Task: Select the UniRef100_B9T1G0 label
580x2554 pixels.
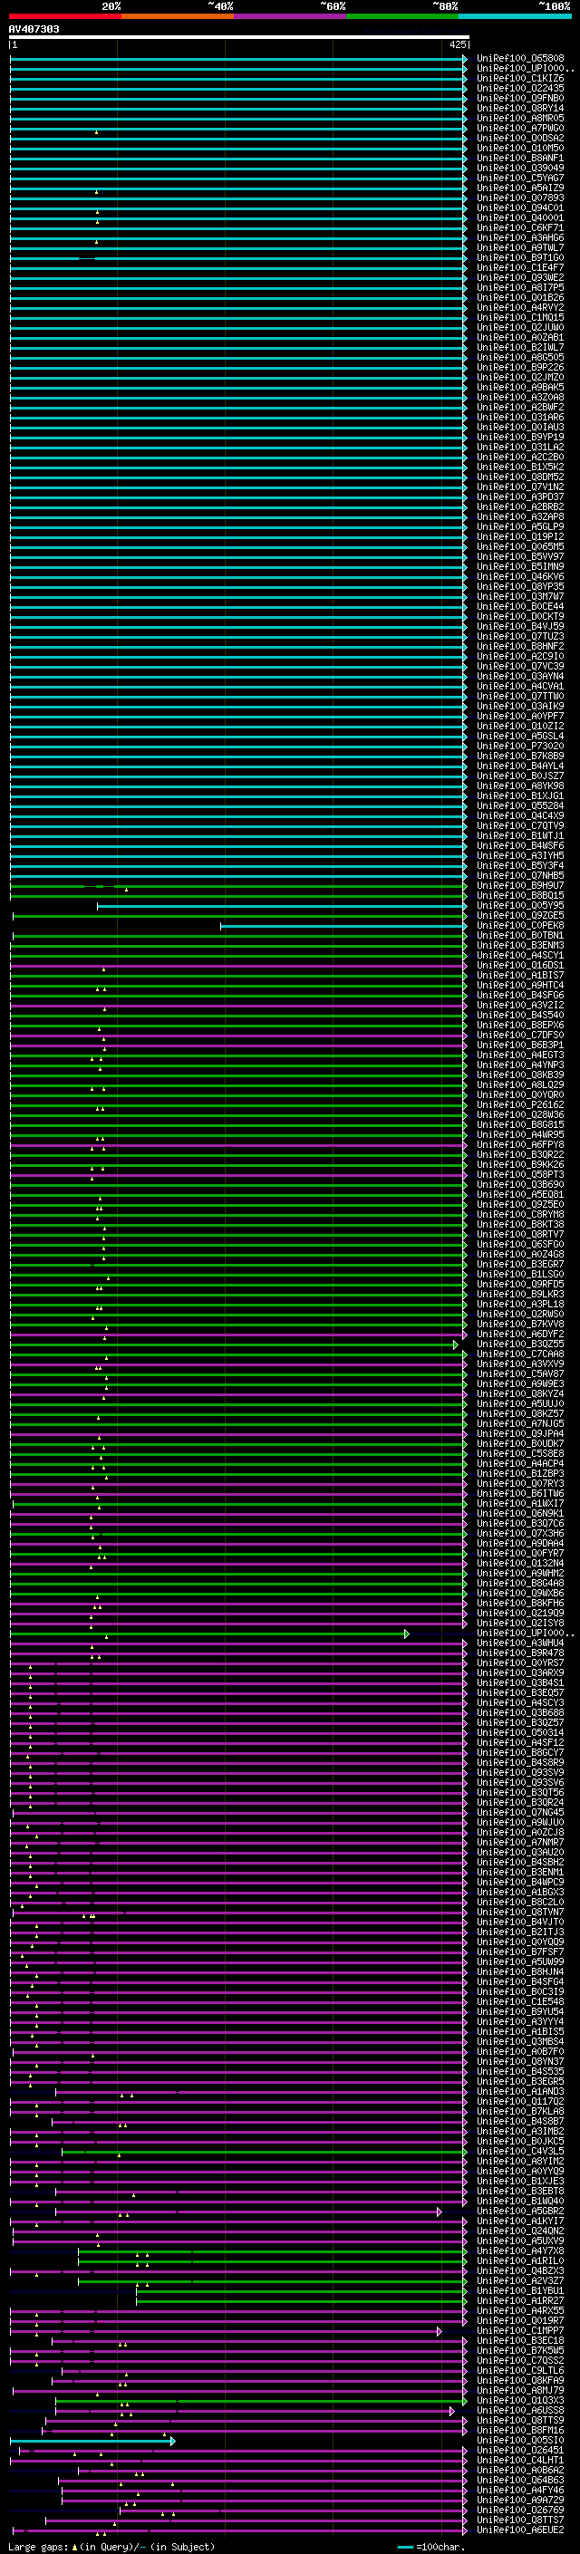Action: pyautogui.click(x=520, y=258)
